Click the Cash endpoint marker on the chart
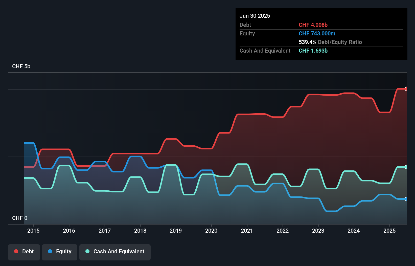Viewport: 415px width, 266px height. [406, 167]
